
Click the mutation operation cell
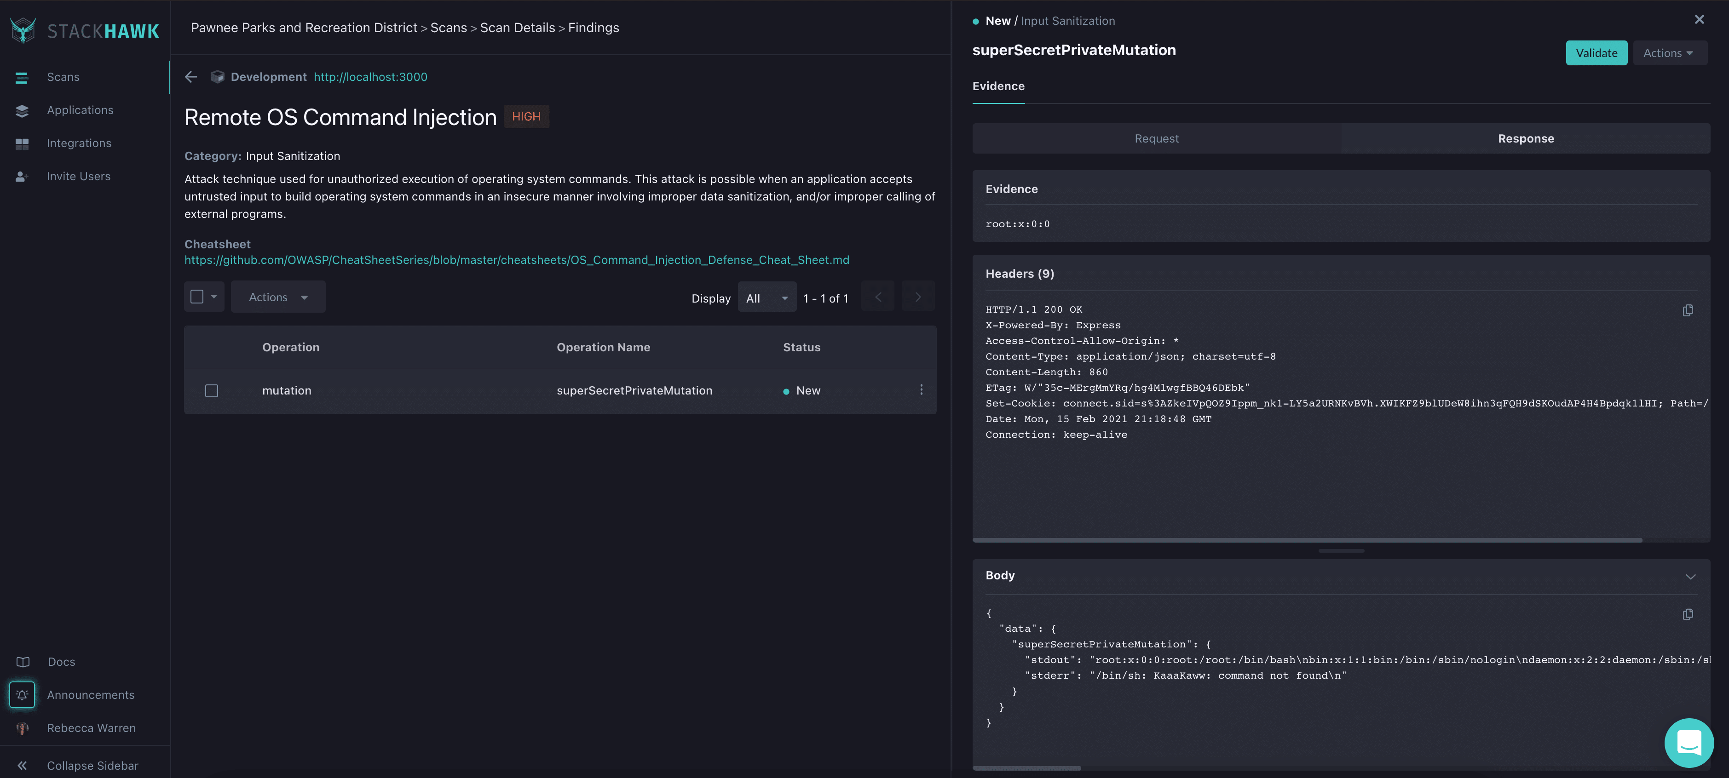(x=287, y=391)
